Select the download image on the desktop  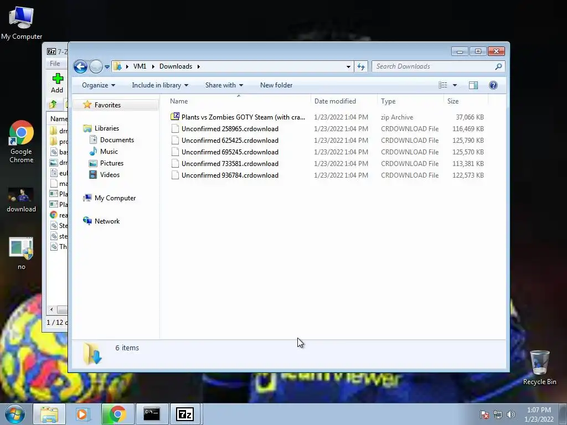click(22, 200)
